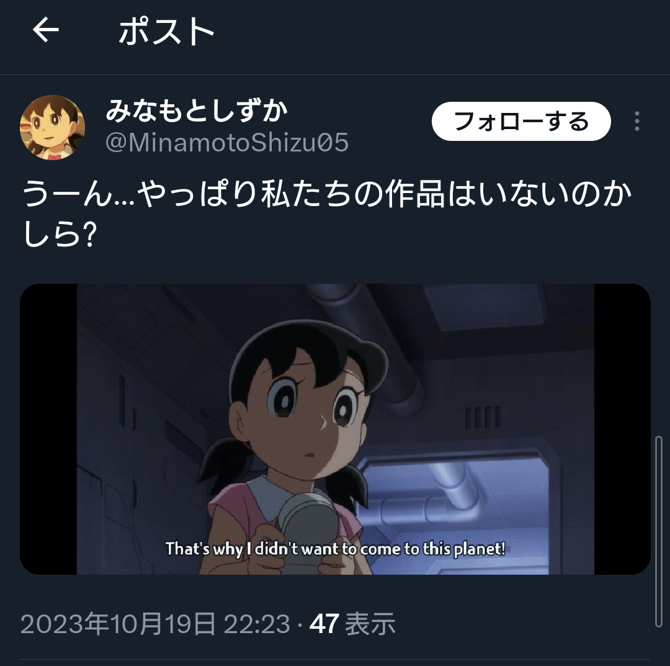Viewport: 670px width, 666px height.
Task: Tap the second tweet line しら?
Action: coord(60,234)
